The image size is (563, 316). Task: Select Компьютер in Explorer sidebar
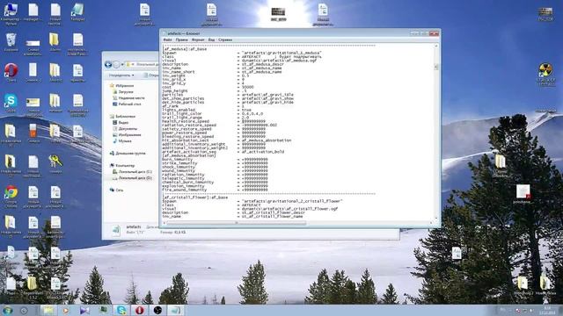click(x=122, y=166)
